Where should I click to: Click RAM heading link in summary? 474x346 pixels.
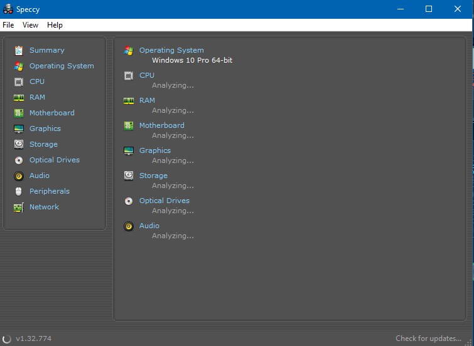click(147, 100)
